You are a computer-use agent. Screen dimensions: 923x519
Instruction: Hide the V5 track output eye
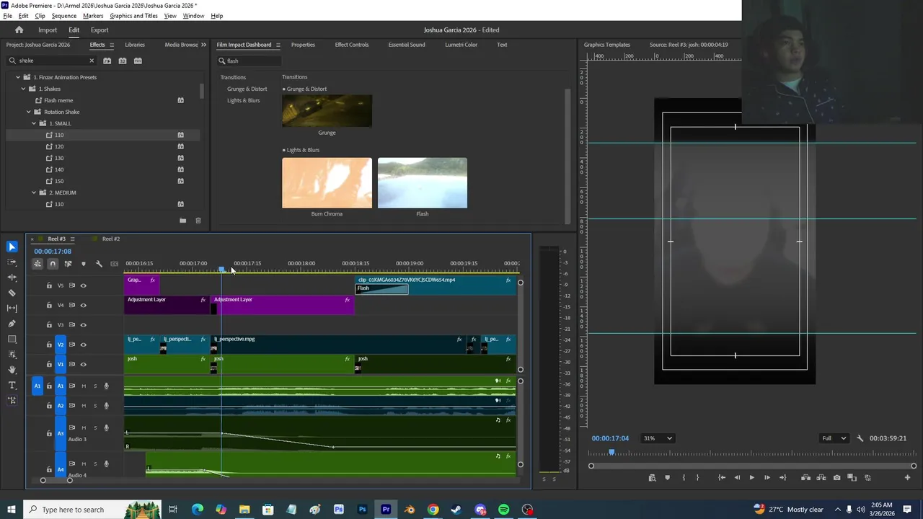(83, 285)
